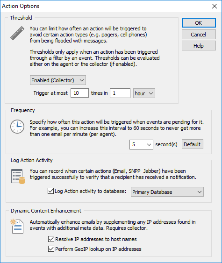Toggle Log Action activity to database checkbox
Image resolution: width=222 pixels, height=263 pixels.
pos(50,191)
